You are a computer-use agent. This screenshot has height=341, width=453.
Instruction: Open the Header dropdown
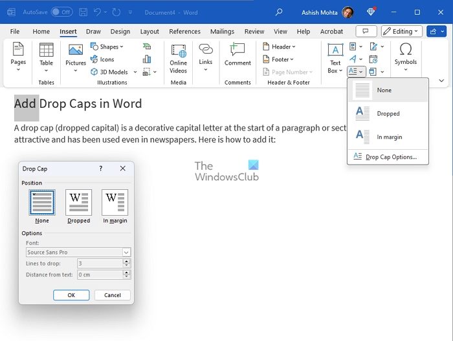point(279,46)
